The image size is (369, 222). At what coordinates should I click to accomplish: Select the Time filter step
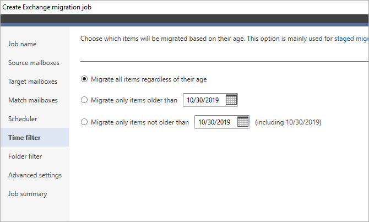click(x=35, y=138)
